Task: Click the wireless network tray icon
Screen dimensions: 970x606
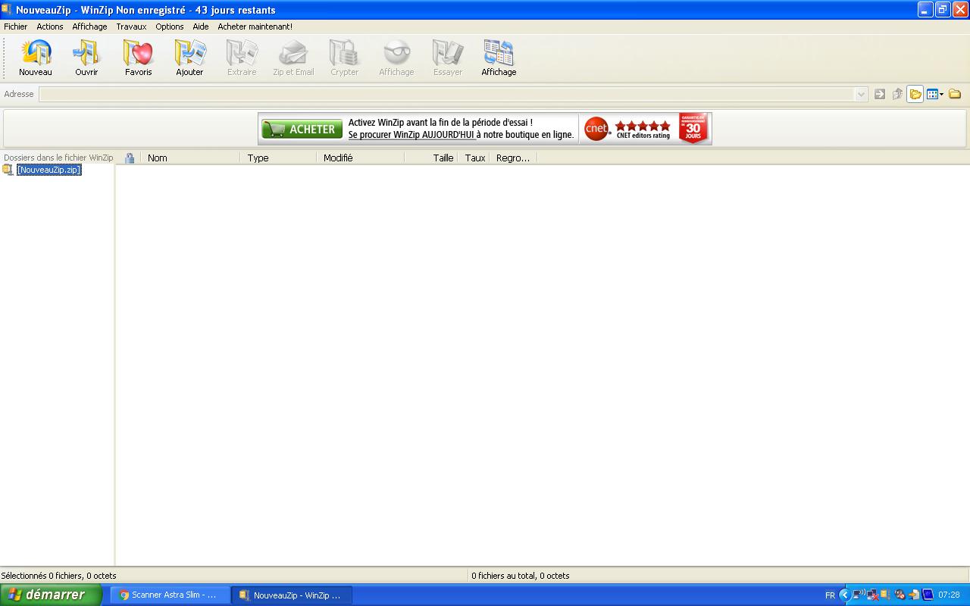Action: pos(859,595)
